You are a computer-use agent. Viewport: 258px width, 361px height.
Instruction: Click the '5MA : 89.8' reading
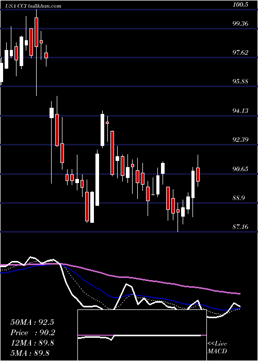pos(30,353)
